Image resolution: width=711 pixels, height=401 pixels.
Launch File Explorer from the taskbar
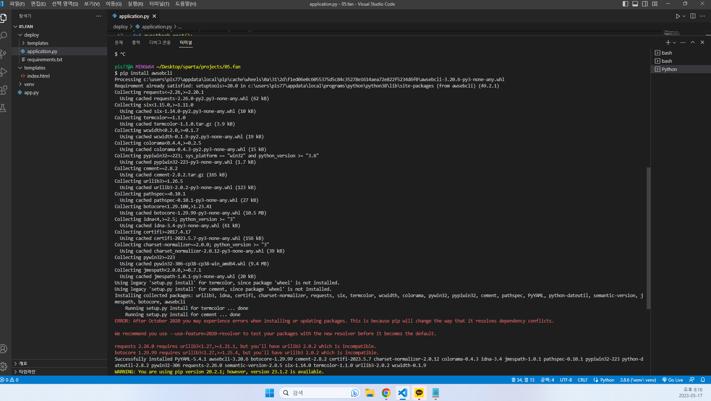tap(370, 393)
